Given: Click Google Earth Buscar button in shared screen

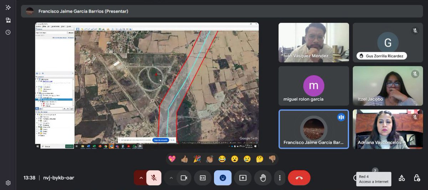Looking at the screenshot, I should pyautogui.click(x=71, y=33).
